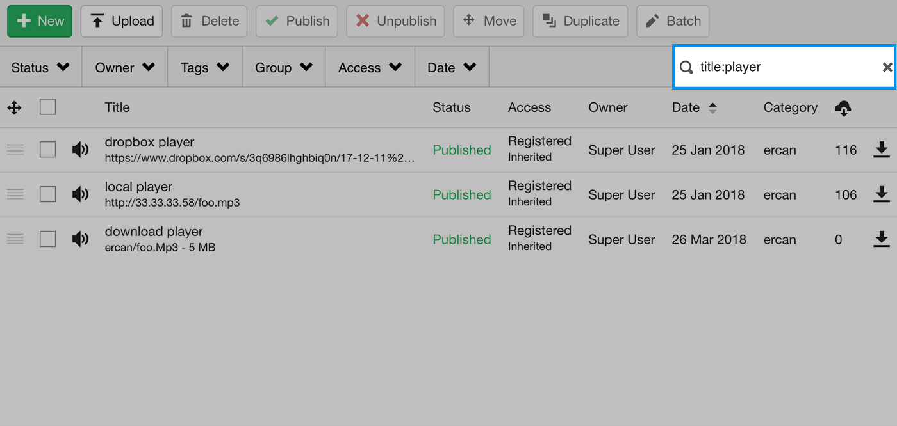Viewport: 897px width, 426px height.
Task: Click the download arrow for download player
Action: point(882,239)
